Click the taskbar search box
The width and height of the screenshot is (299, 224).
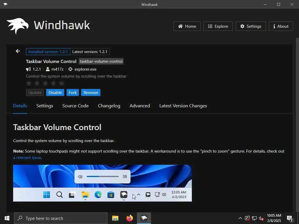[61, 218]
